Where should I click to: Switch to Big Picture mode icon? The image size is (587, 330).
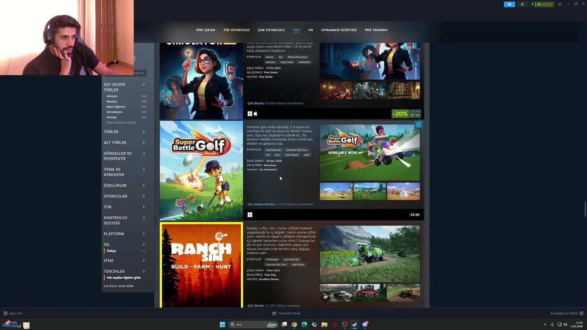pyautogui.click(x=559, y=4)
